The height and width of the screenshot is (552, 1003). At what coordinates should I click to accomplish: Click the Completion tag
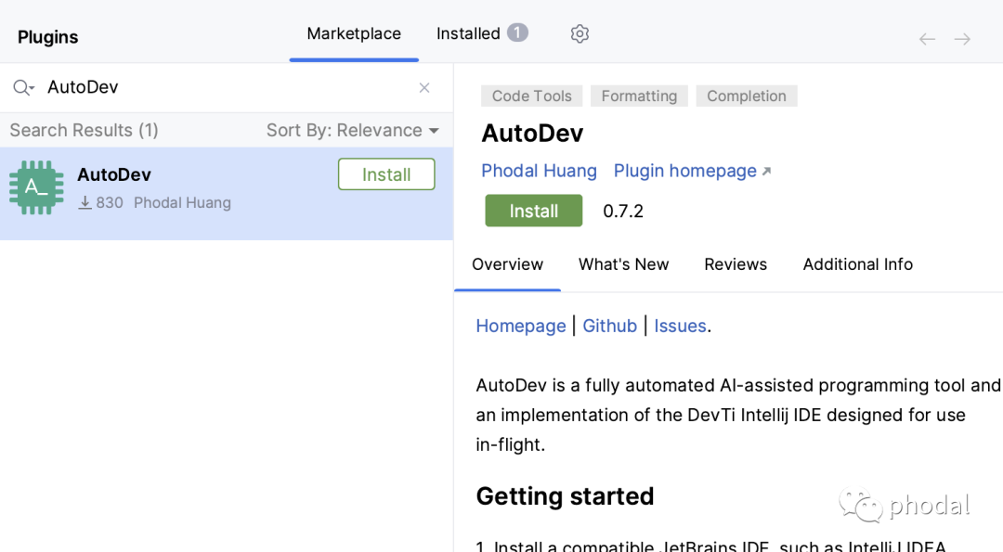tap(746, 96)
